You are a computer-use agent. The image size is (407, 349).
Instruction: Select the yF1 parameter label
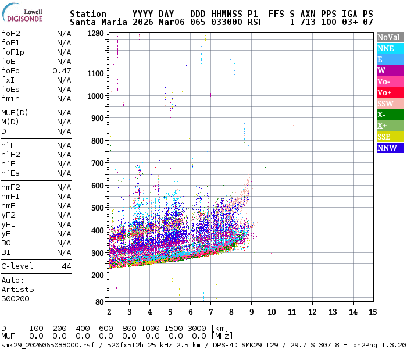coord(8,225)
